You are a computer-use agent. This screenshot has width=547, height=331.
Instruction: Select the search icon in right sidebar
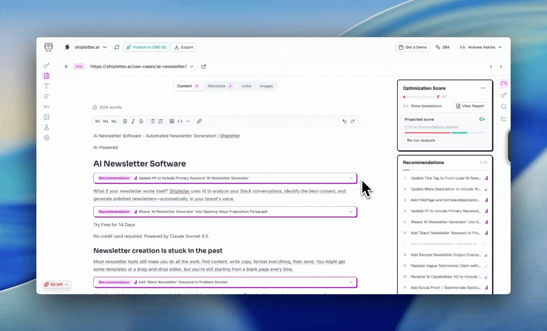pyautogui.click(x=504, y=106)
